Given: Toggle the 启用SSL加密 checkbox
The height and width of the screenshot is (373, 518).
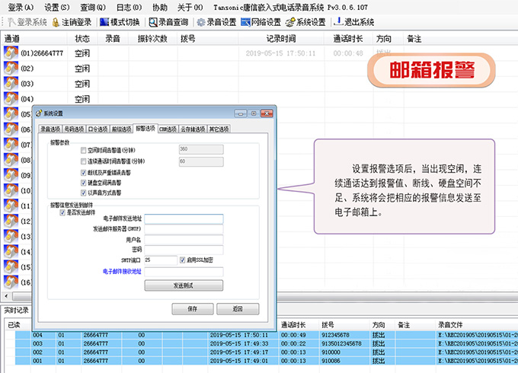Looking at the screenshot, I should pyautogui.click(x=182, y=260).
